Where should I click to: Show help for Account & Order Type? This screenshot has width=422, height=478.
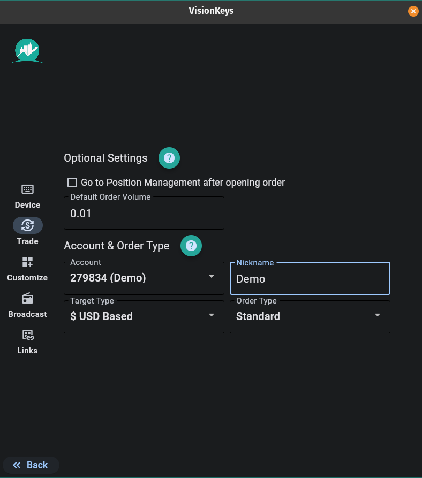tap(191, 246)
